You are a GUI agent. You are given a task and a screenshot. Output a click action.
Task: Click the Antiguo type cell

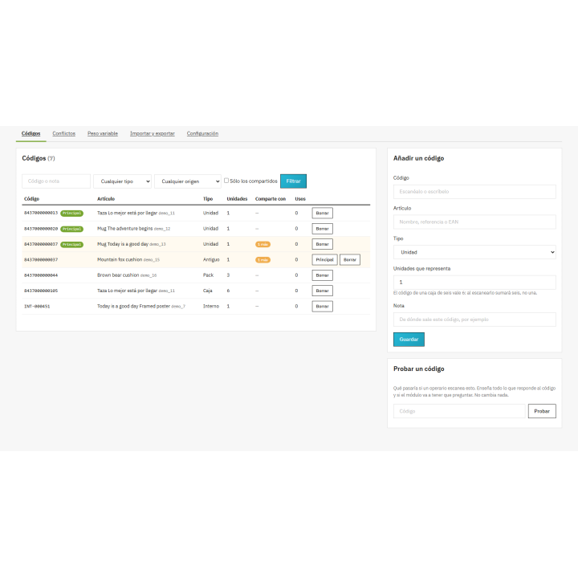point(211,259)
